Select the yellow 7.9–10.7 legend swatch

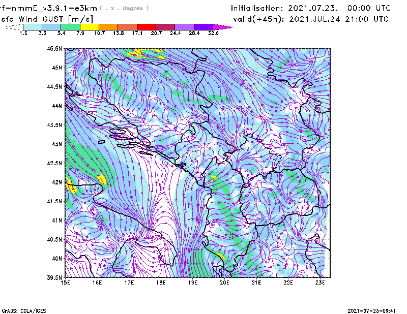(x=90, y=27)
